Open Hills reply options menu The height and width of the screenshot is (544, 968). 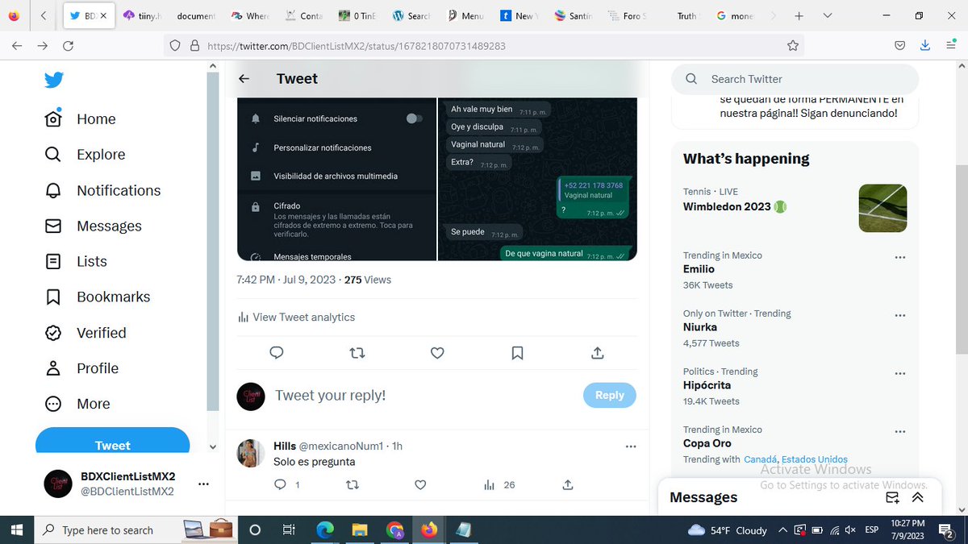pos(631,446)
